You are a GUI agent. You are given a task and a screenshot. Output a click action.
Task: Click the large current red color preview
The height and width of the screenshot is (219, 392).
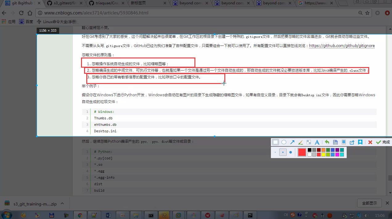click(302, 152)
